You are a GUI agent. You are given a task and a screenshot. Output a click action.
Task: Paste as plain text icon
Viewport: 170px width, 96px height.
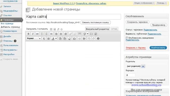click(x=60, y=38)
